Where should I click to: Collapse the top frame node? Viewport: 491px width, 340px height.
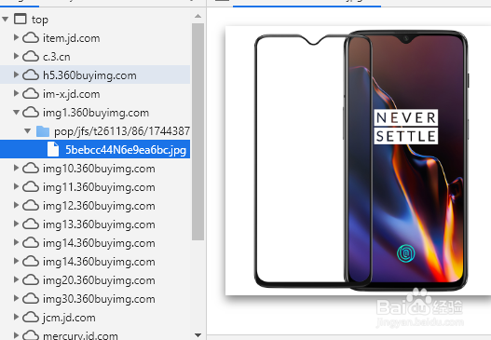5,20
